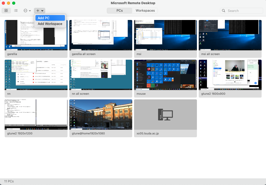Open the Workspaces tab
The image size is (266, 185).
145,11
